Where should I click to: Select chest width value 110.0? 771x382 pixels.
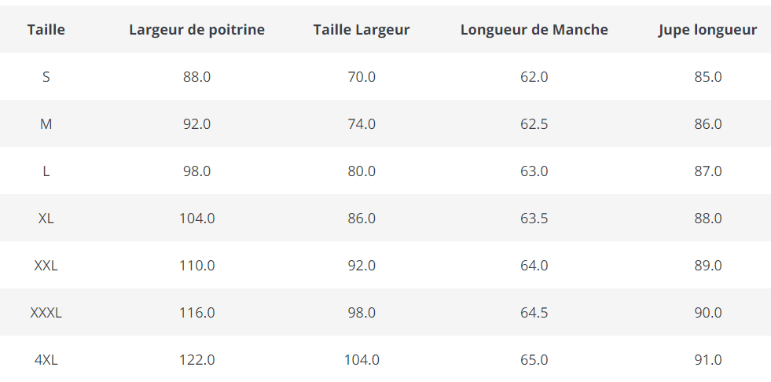point(196,266)
